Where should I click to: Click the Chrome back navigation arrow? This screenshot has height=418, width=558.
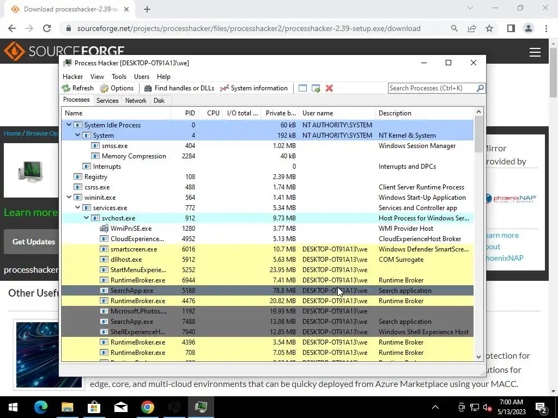[12, 28]
